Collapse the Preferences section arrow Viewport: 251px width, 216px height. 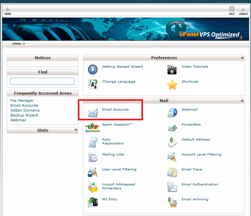coord(242,58)
